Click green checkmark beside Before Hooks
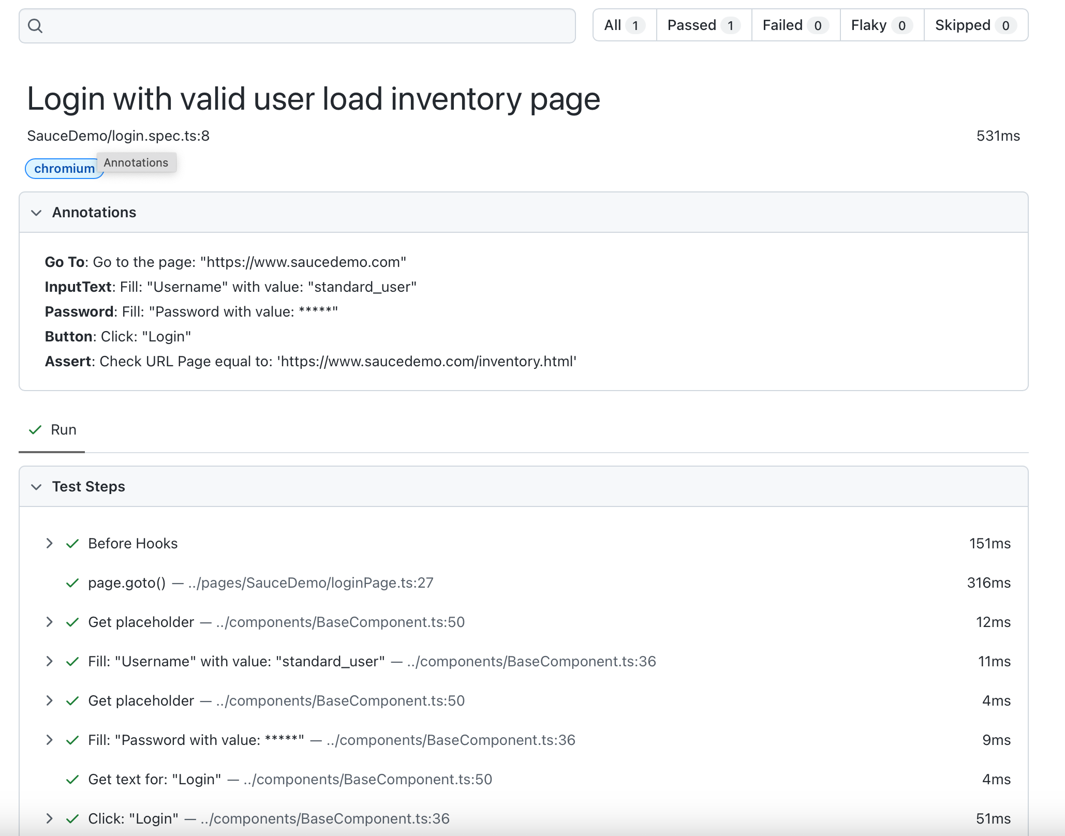 tap(72, 543)
